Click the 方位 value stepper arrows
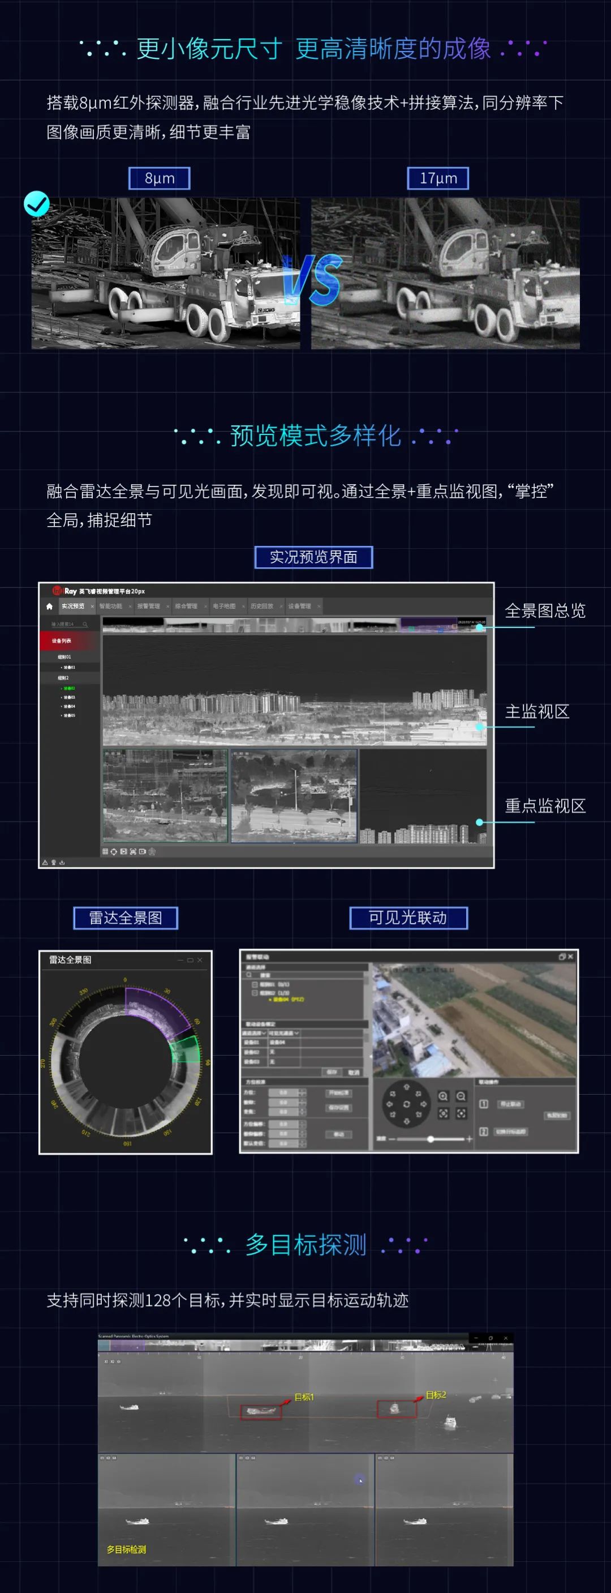Screen dimensions: 611x1593 tap(303, 1093)
